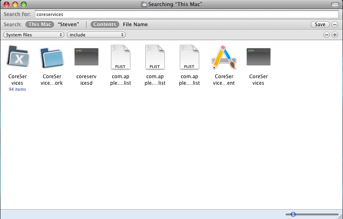This screenshot has width=343, height=219.
Task: Select the first com.apple plist file icon
Action: (120, 57)
